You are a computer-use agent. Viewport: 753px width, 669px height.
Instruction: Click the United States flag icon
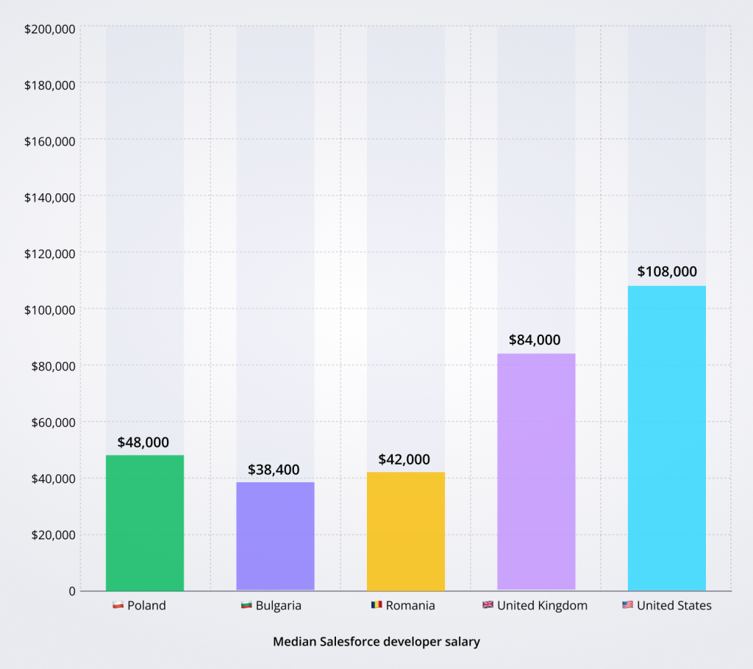point(628,604)
